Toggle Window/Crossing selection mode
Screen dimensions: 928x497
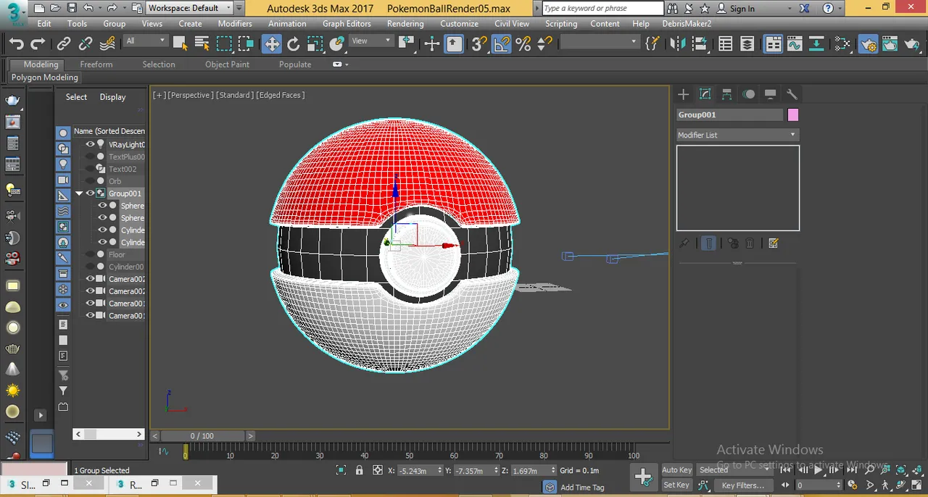pyautogui.click(x=246, y=44)
